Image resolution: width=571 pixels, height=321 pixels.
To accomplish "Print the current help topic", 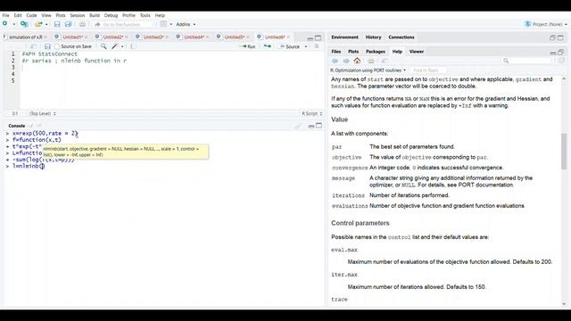I will tap(371, 61).
